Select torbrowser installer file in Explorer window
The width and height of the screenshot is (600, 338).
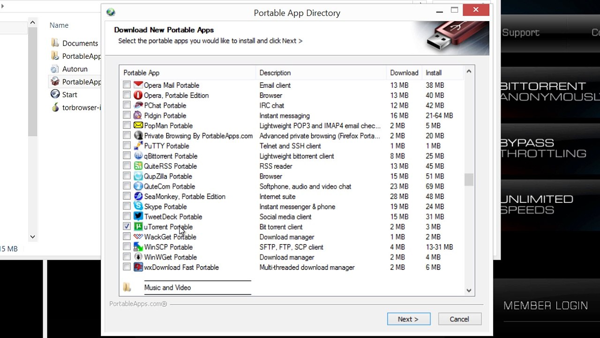coord(75,108)
